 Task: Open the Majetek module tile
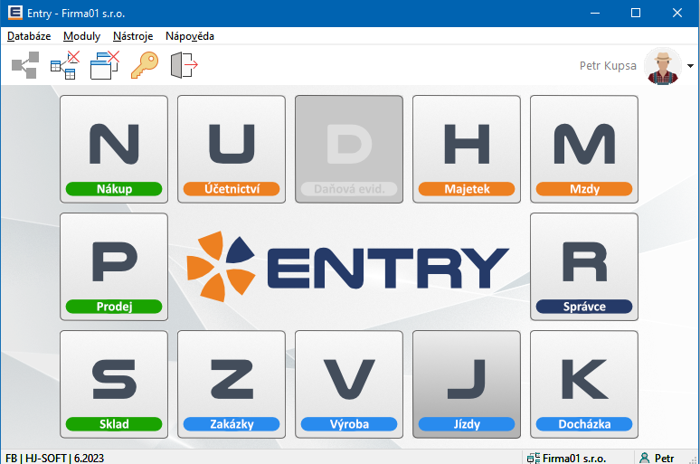(467, 148)
